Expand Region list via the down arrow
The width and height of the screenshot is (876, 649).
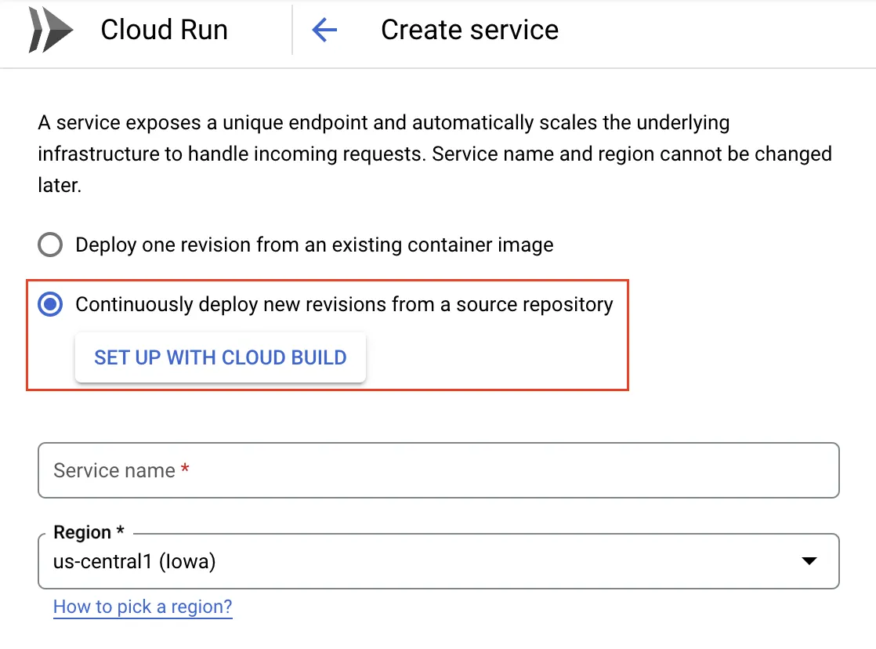[x=809, y=561]
